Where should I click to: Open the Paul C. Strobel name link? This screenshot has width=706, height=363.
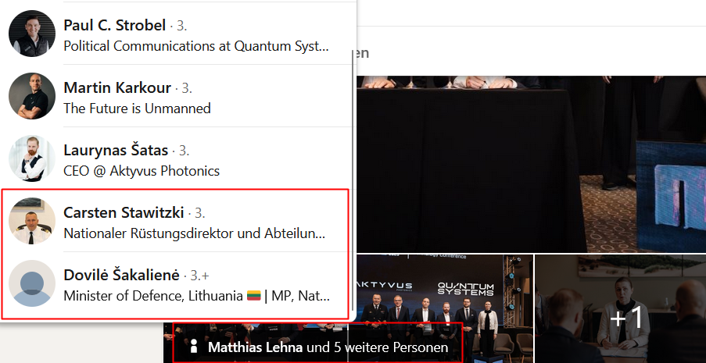pos(115,25)
